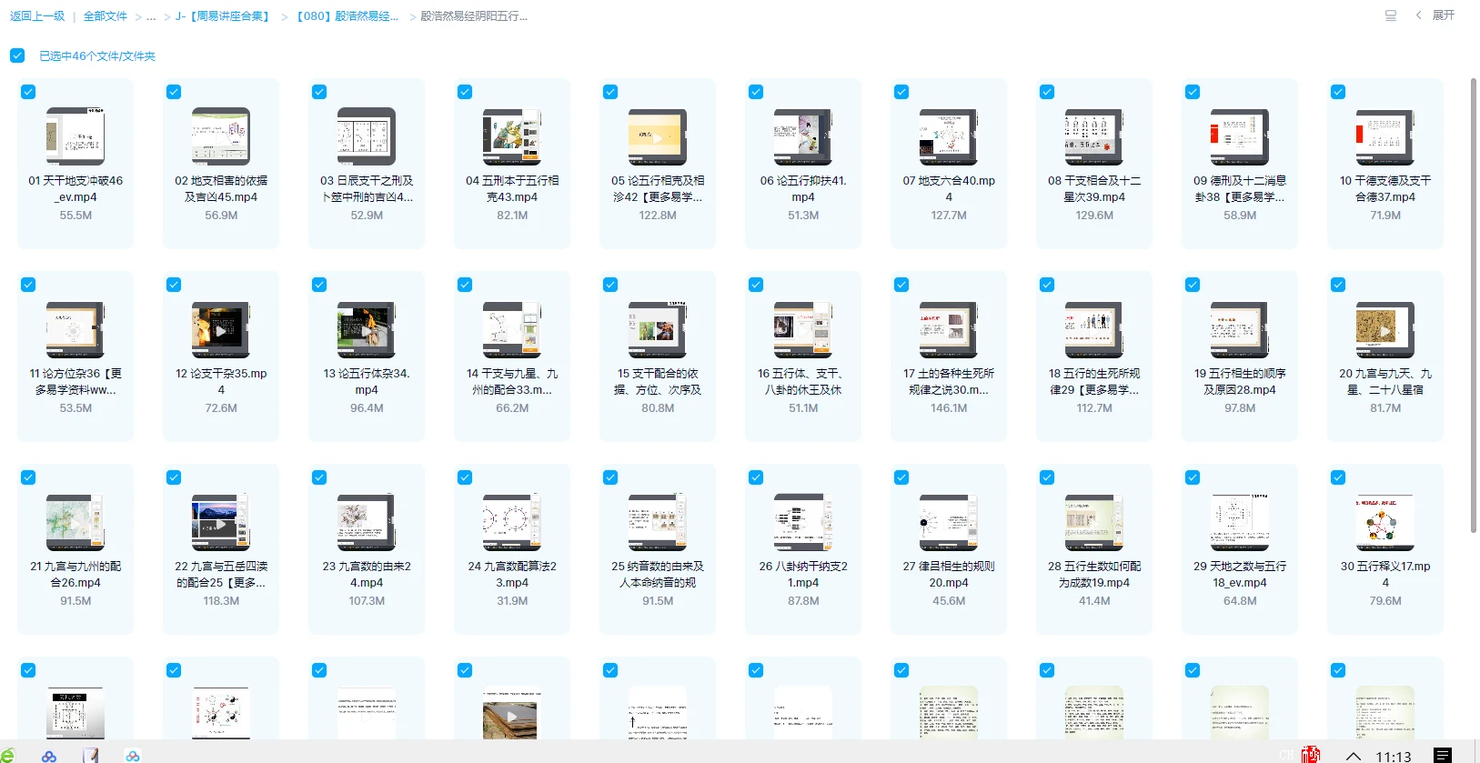Untick the 13 论五行体杂34 checkbox

pos(319,285)
